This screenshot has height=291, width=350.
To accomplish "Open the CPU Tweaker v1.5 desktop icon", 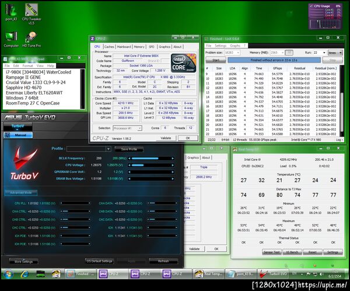I will tap(32, 14).
